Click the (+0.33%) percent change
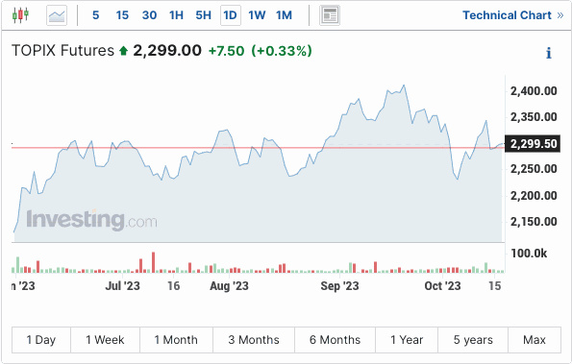 [282, 51]
